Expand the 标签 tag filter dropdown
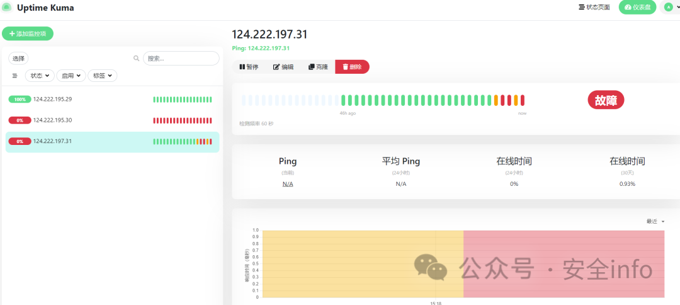Viewport: 680px width, 305px height. coord(102,76)
